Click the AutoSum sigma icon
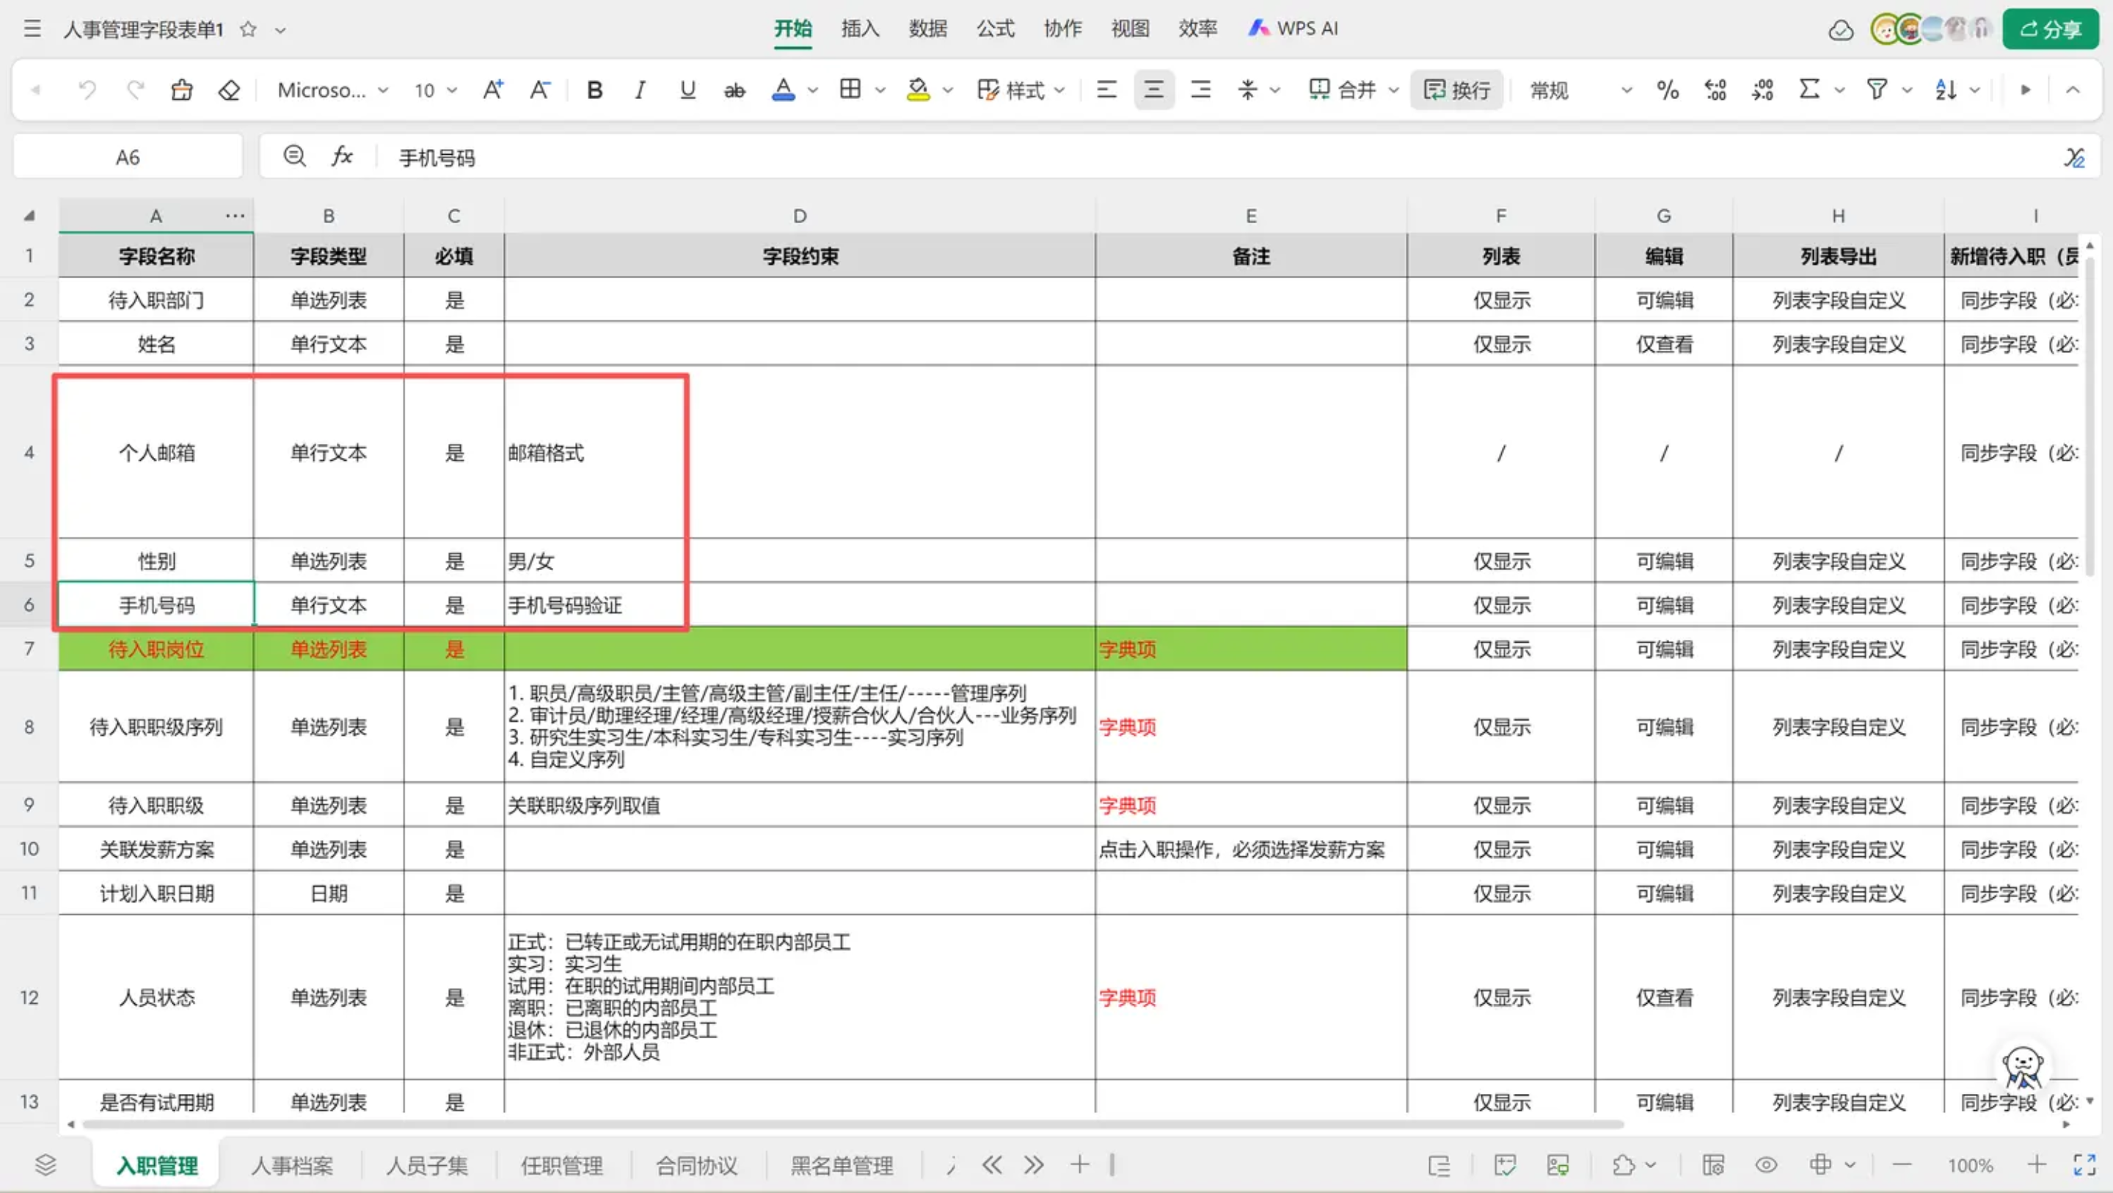The width and height of the screenshot is (2113, 1193). 1809,90
